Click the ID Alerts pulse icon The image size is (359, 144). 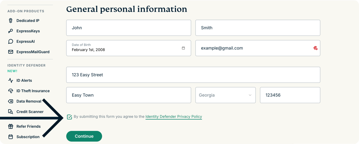click(x=11, y=80)
